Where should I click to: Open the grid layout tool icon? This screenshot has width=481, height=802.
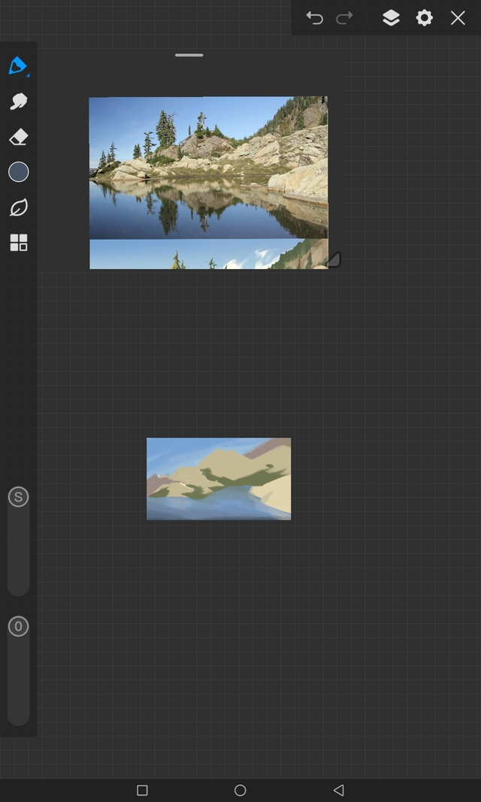pos(18,243)
